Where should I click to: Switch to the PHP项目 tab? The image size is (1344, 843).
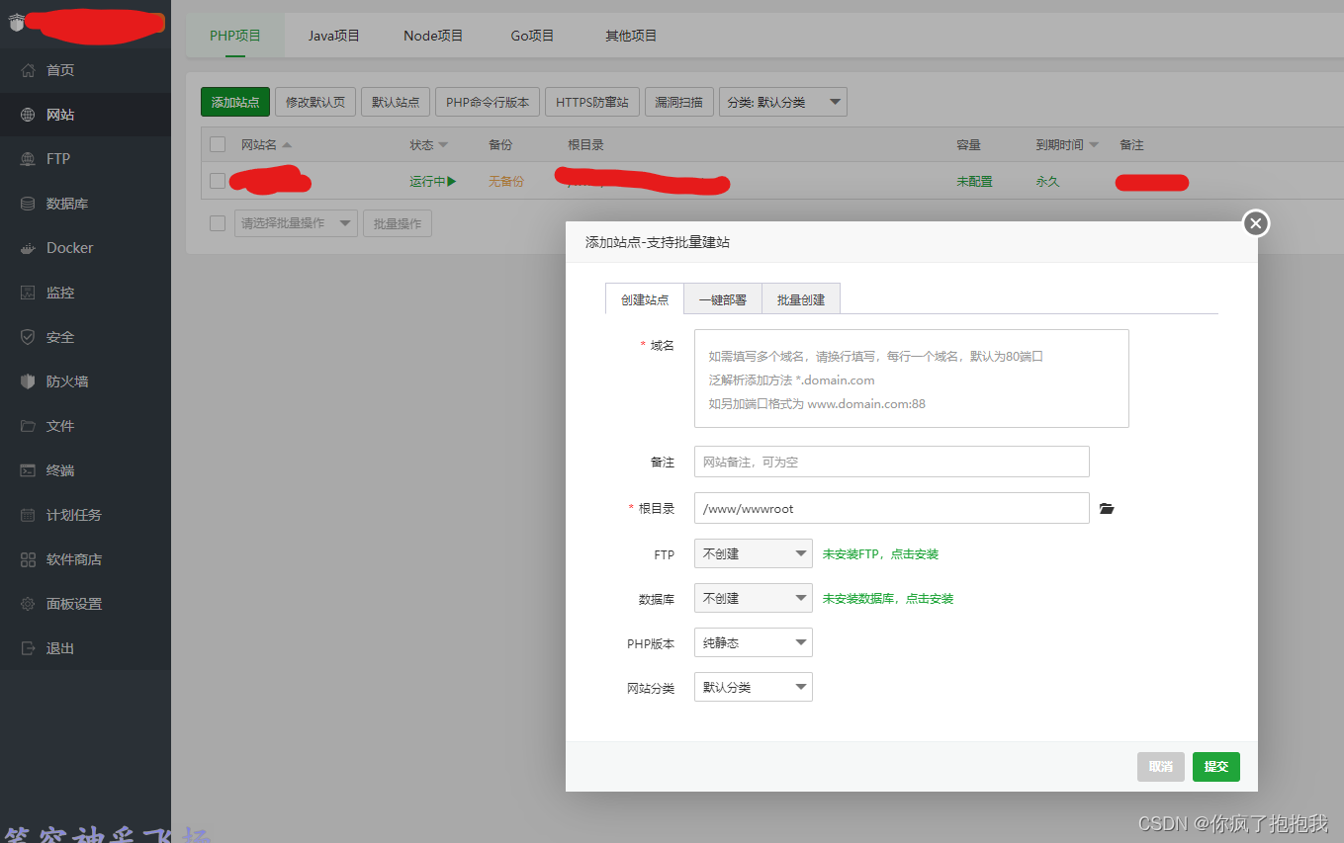235,36
